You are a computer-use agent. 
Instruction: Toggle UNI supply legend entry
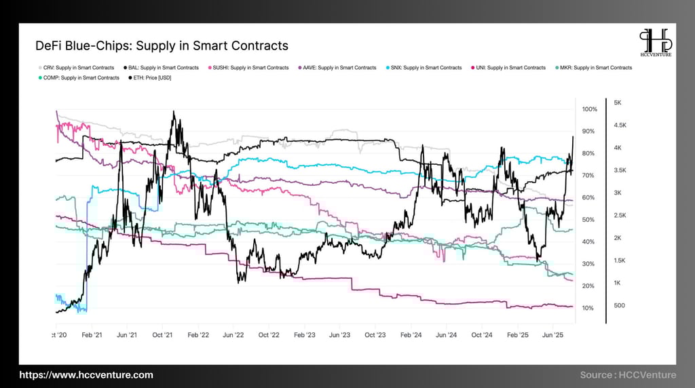[508, 68]
